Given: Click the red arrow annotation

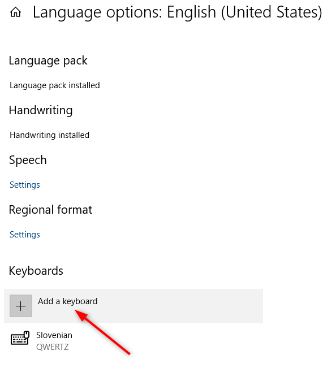Looking at the screenshot, I should [x=102, y=332].
